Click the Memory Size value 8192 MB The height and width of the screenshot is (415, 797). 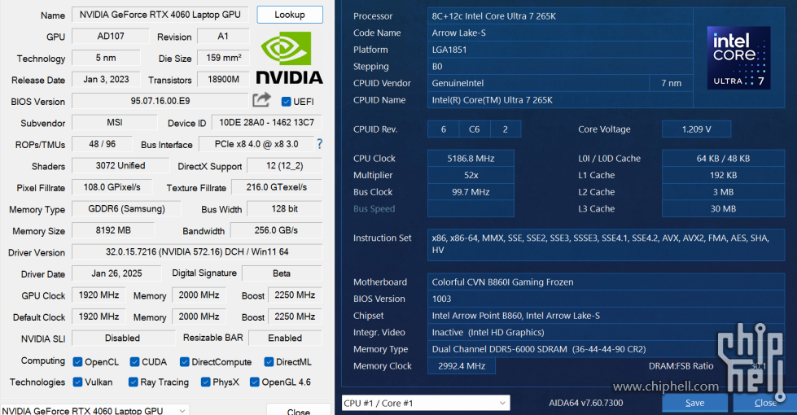tap(113, 230)
